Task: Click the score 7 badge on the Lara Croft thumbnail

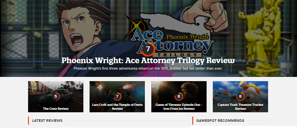Action: click(x=117, y=97)
